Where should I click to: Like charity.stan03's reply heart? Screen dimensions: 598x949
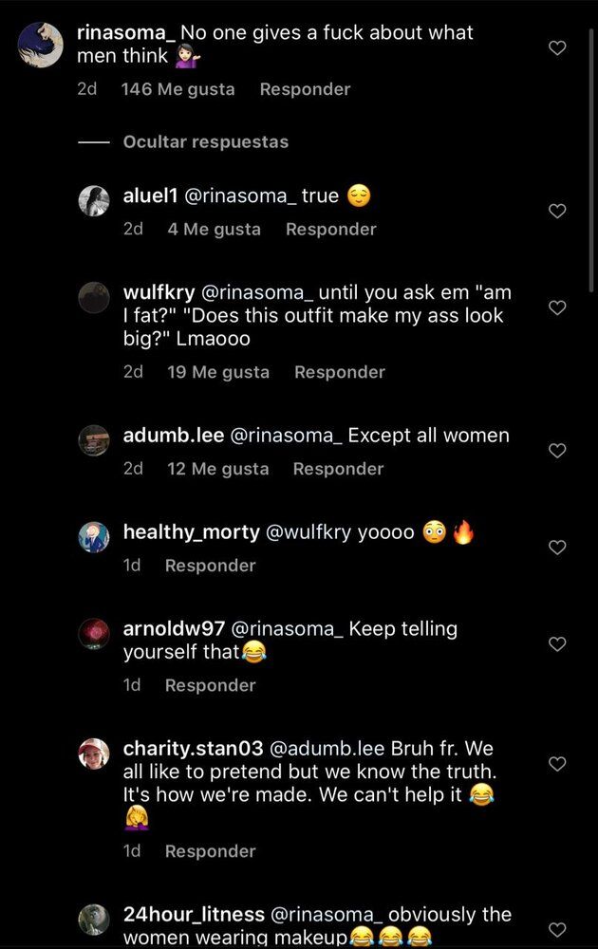557,764
